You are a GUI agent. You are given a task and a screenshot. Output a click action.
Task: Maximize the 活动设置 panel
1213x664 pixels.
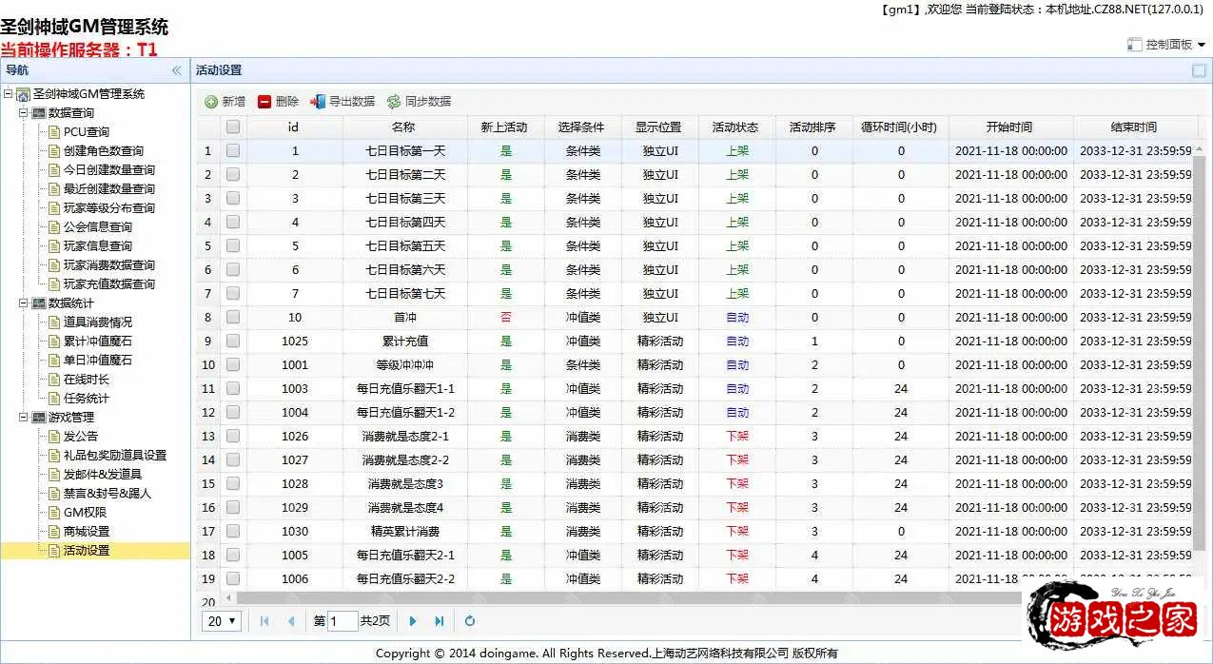[1199, 70]
